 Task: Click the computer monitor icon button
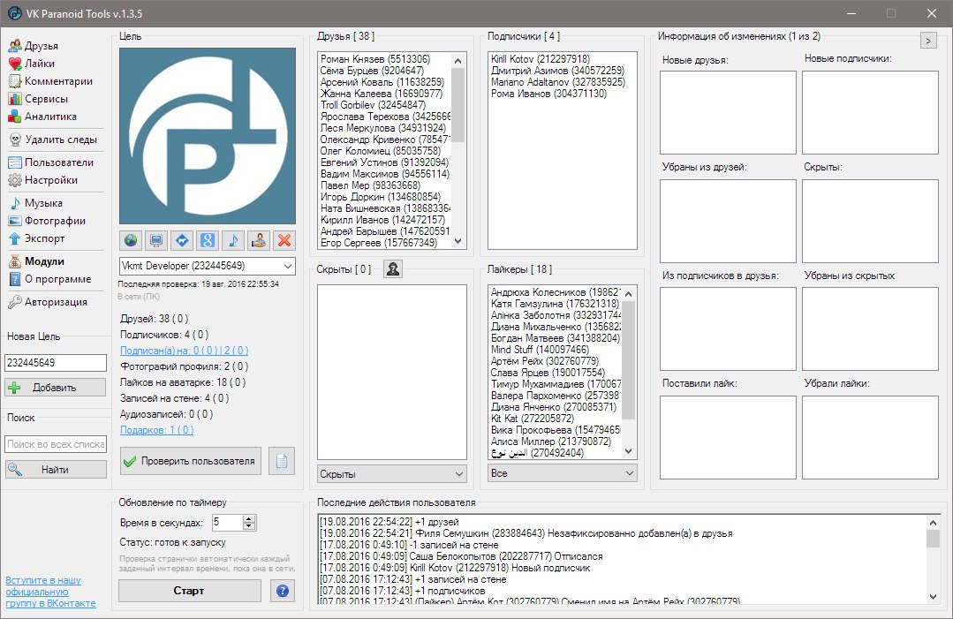click(x=156, y=240)
